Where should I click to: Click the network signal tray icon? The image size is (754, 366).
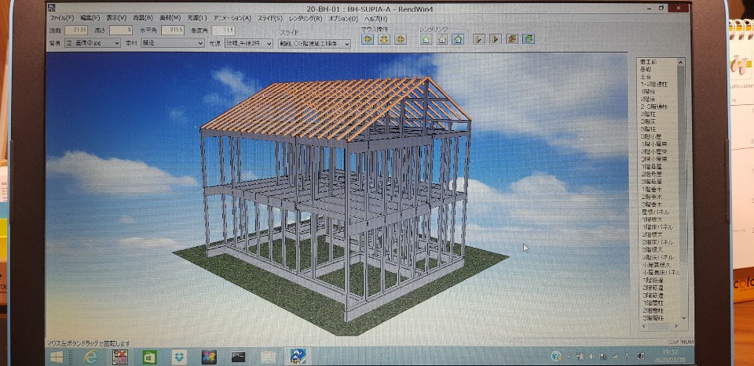coord(613,357)
